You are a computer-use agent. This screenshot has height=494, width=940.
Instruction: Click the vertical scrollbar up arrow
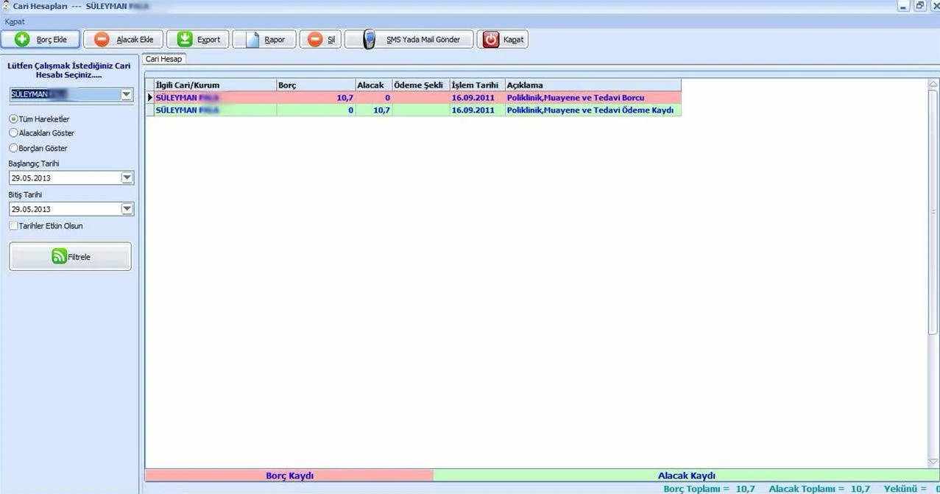point(933,84)
